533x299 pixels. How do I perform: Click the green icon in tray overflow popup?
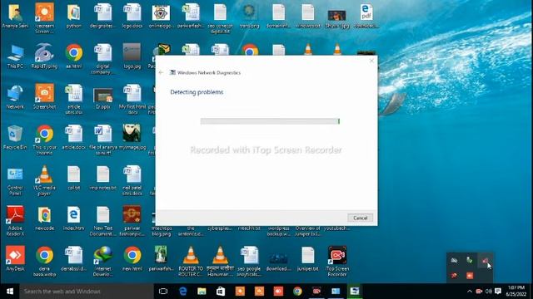point(470,260)
